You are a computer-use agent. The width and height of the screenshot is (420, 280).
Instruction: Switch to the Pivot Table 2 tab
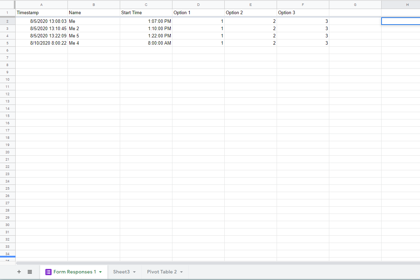coord(161,272)
